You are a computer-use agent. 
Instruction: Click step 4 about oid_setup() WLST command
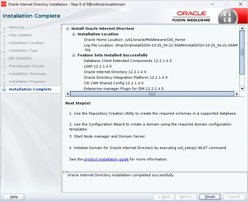point(148,148)
